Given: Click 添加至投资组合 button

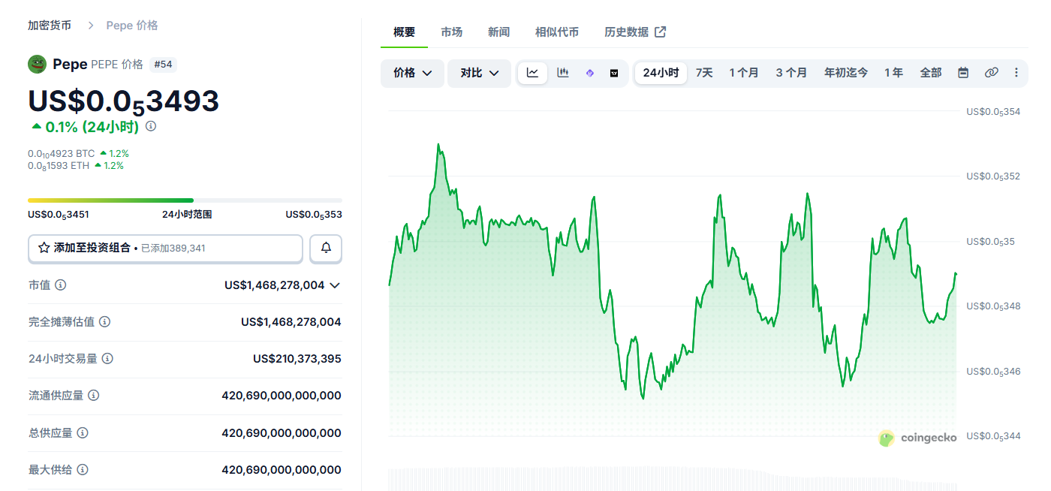Looking at the screenshot, I should [x=165, y=248].
